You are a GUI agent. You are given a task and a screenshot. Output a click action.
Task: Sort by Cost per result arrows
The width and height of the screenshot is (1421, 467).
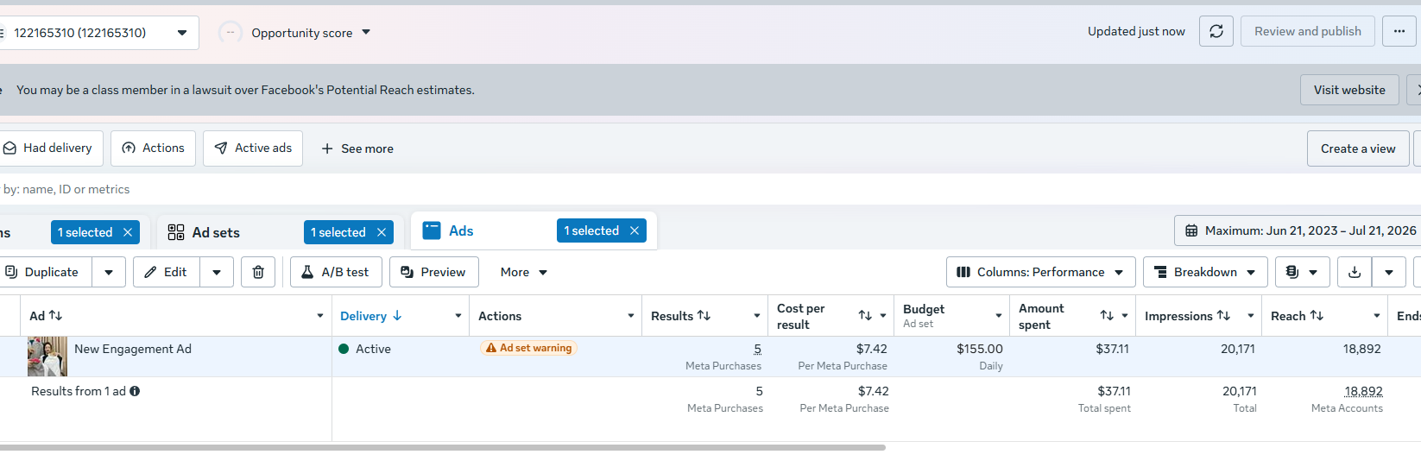tap(865, 316)
